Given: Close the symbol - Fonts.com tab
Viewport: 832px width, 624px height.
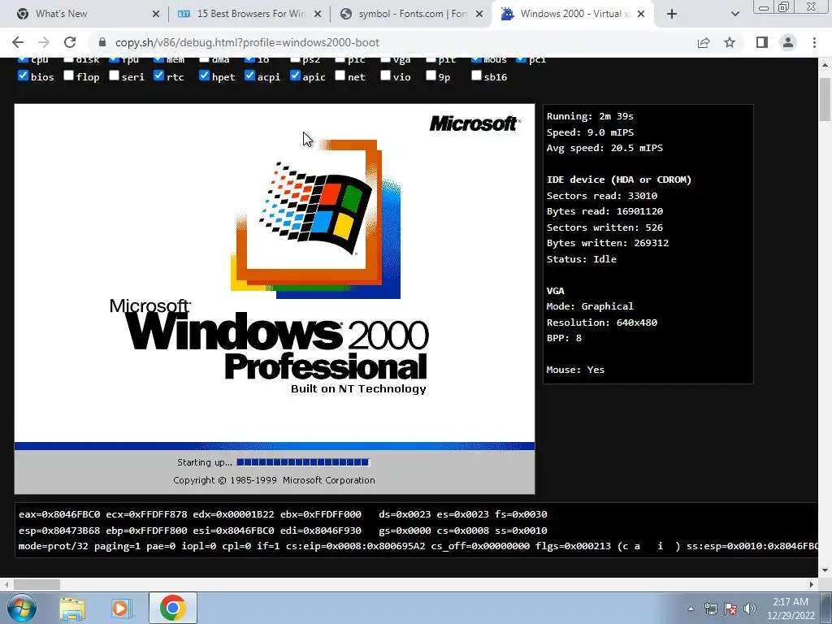Looking at the screenshot, I should pyautogui.click(x=479, y=15).
